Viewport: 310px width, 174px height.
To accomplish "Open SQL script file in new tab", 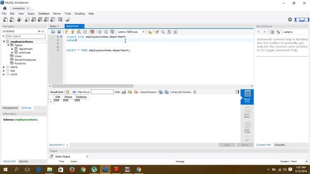I will (x=12, y=19).
